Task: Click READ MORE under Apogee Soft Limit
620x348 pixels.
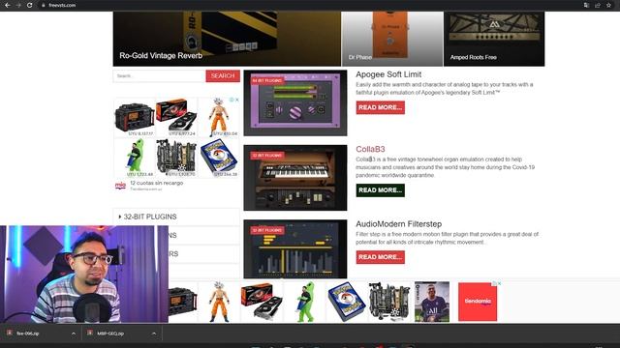Action: pyautogui.click(x=380, y=107)
